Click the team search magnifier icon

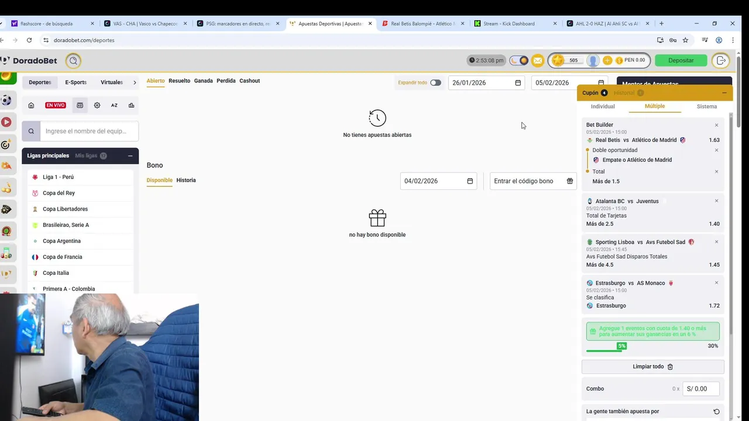(x=31, y=131)
